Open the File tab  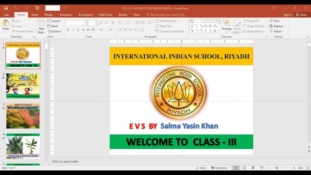pyautogui.click(x=6, y=15)
